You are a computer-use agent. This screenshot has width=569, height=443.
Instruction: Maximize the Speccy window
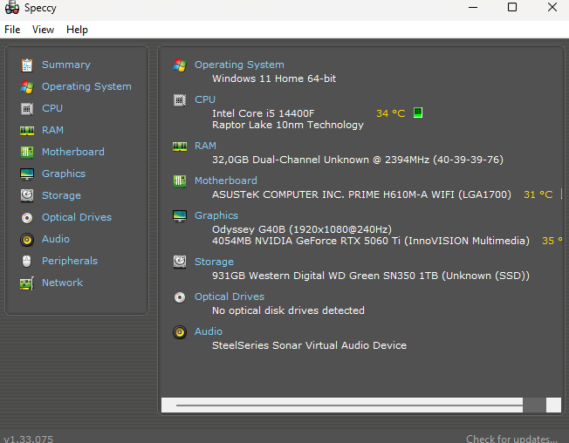coord(512,7)
